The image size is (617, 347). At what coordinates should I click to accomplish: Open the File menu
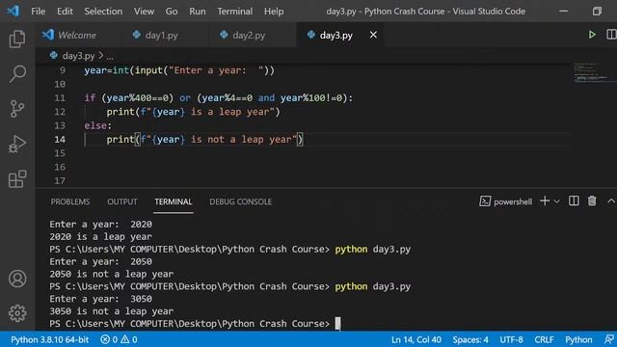[x=39, y=11]
